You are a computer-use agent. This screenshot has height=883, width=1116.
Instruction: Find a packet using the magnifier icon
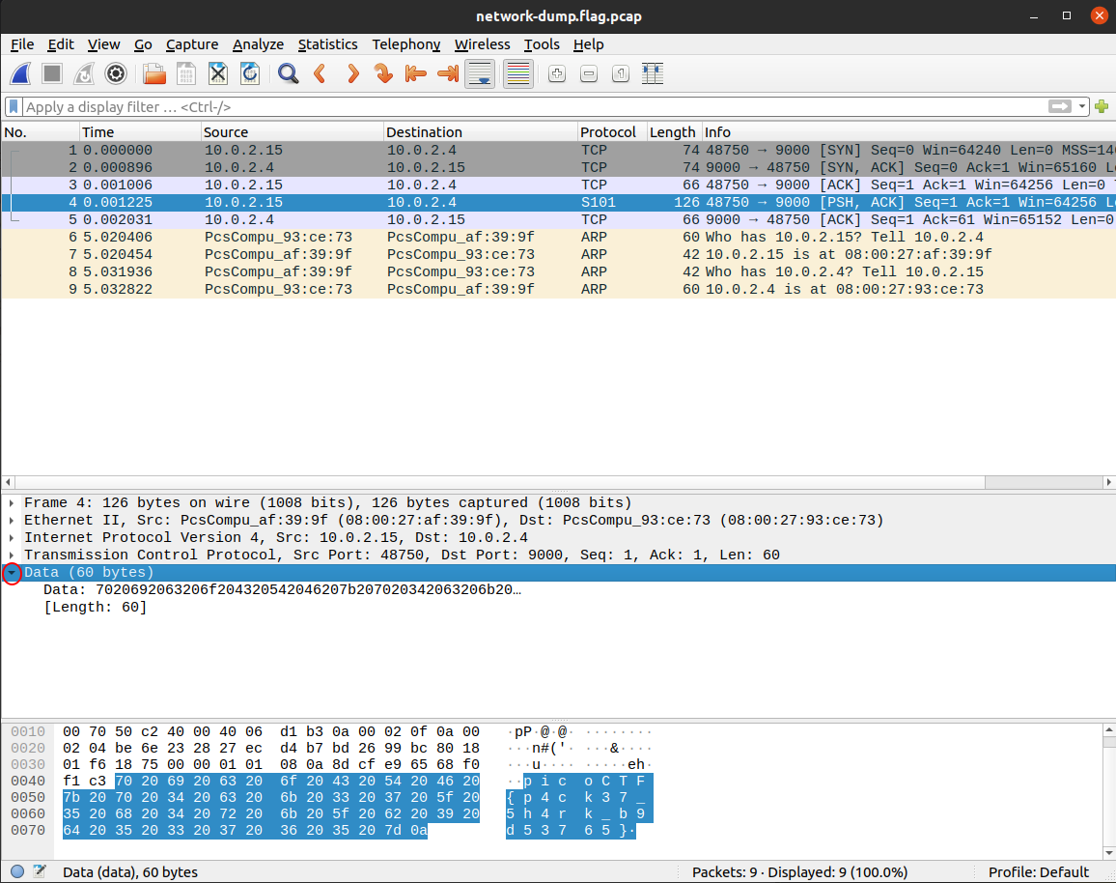288,73
